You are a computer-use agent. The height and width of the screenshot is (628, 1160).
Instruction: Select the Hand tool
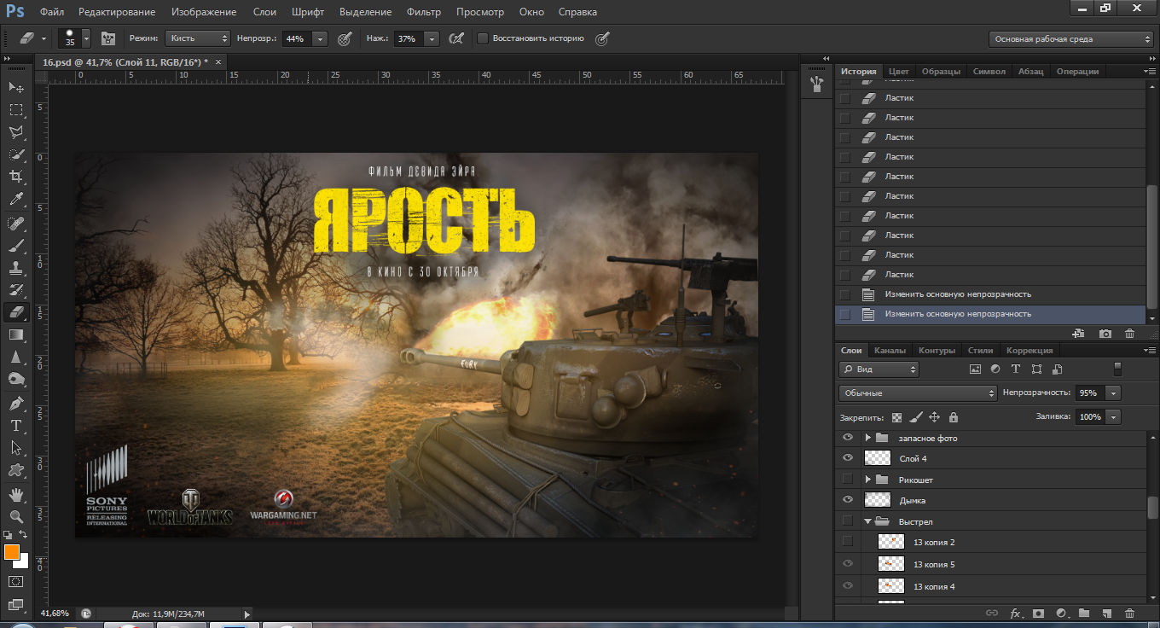(x=15, y=494)
